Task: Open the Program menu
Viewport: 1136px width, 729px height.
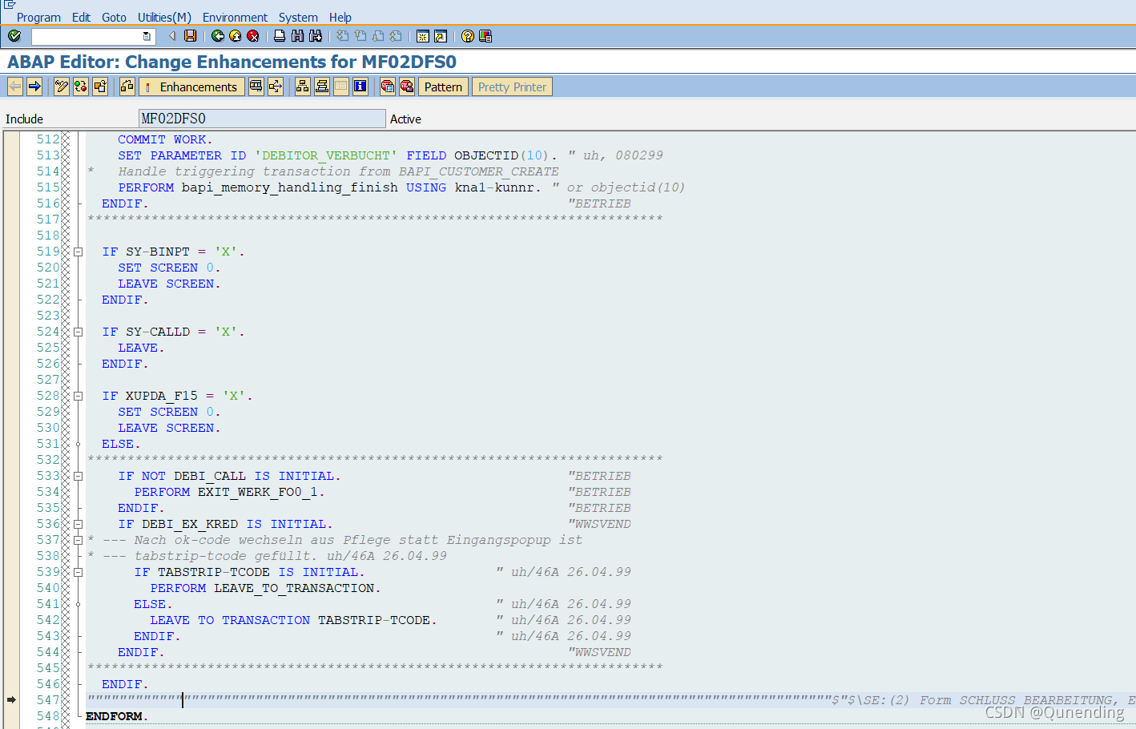Action: (x=38, y=17)
